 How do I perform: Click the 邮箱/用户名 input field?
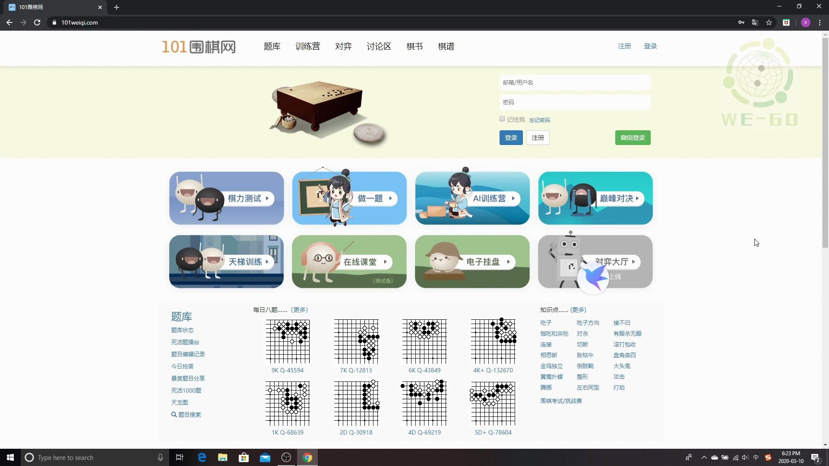[x=575, y=82]
